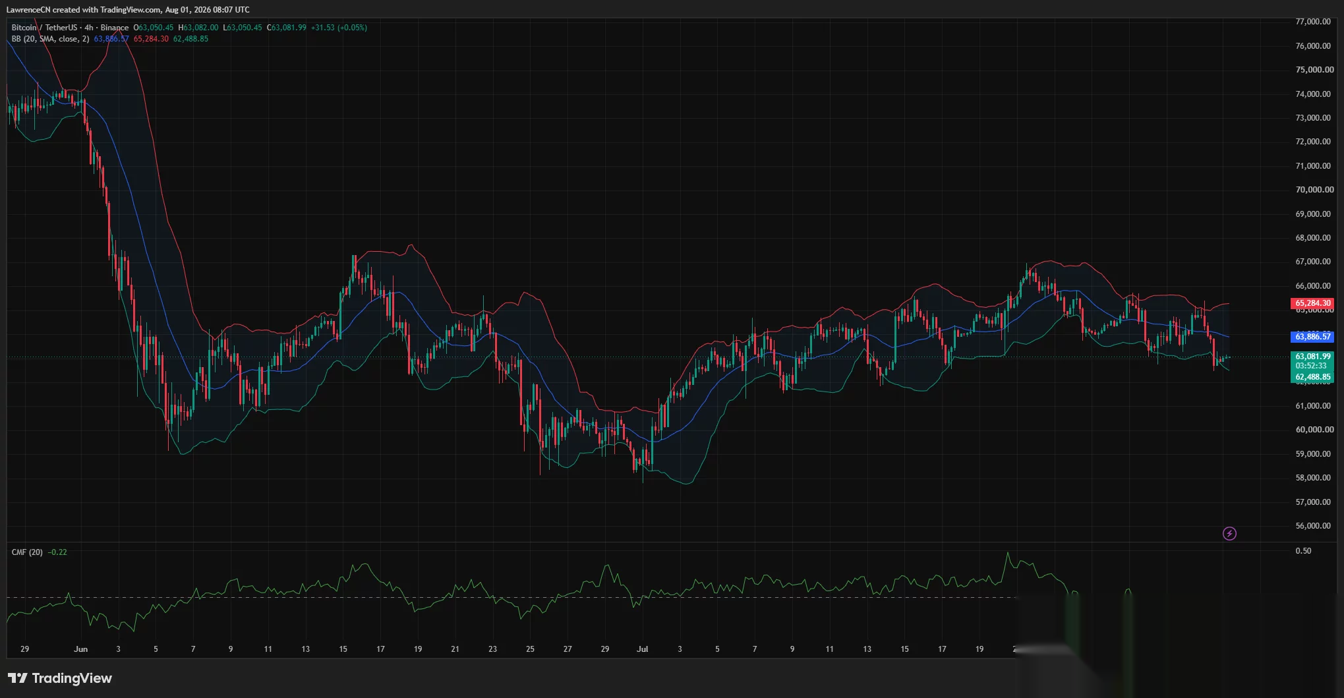This screenshot has height=698, width=1344.
Task: Click the green 62,488.85 value in the BB legend
Action: (x=190, y=39)
